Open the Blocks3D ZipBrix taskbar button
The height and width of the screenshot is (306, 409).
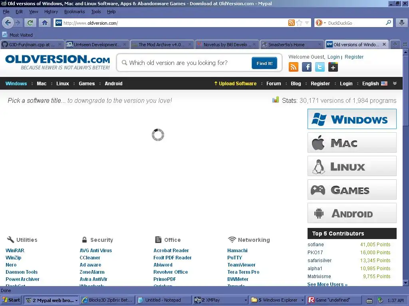(x=107, y=300)
